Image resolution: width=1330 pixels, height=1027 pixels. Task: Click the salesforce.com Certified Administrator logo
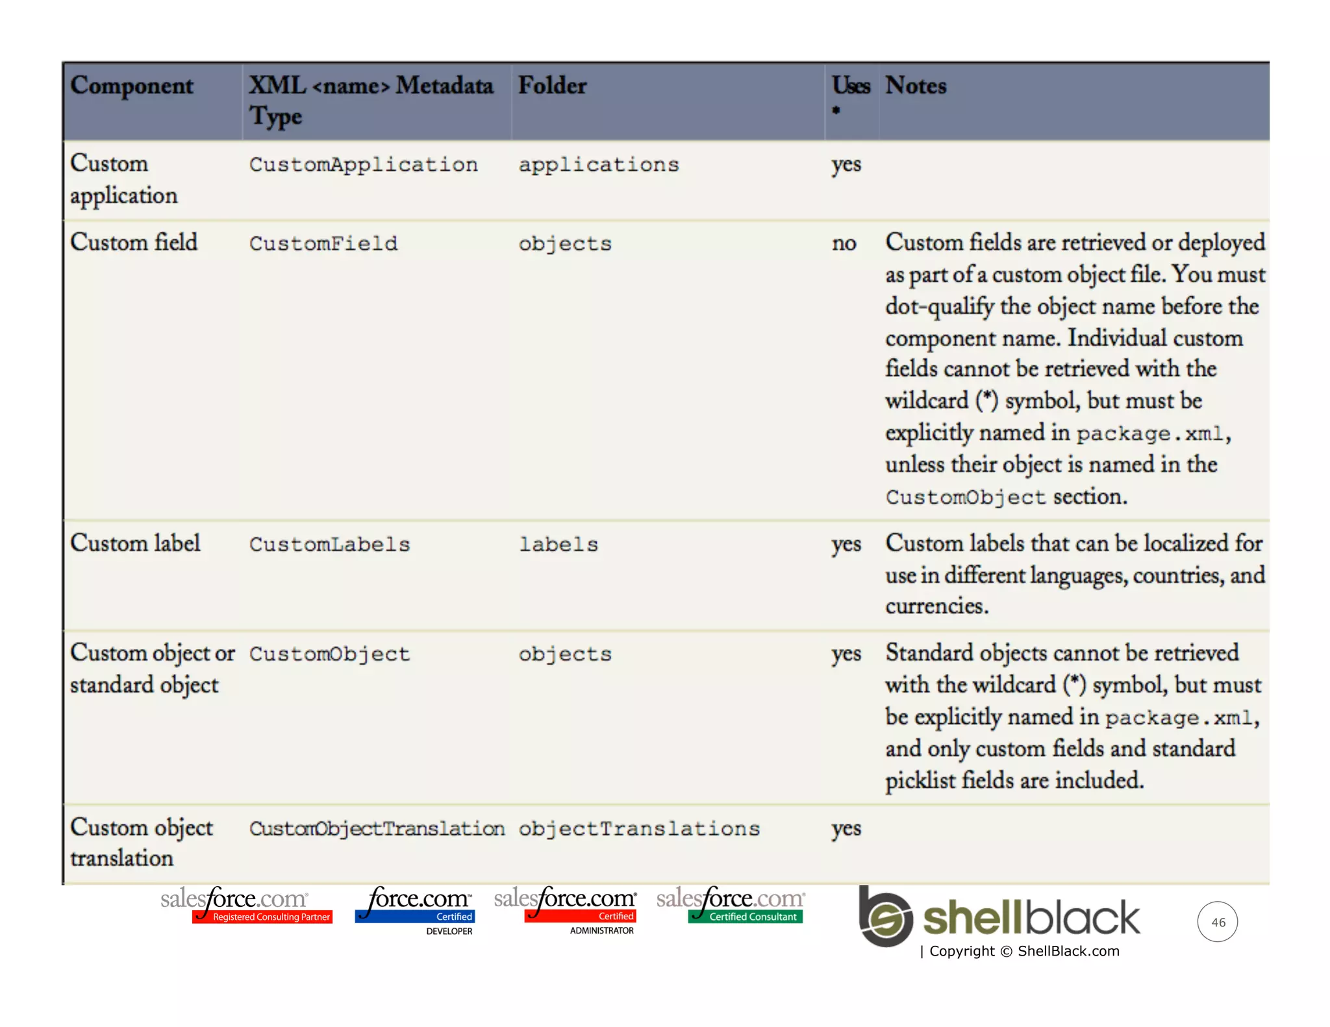(x=565, y=909)
